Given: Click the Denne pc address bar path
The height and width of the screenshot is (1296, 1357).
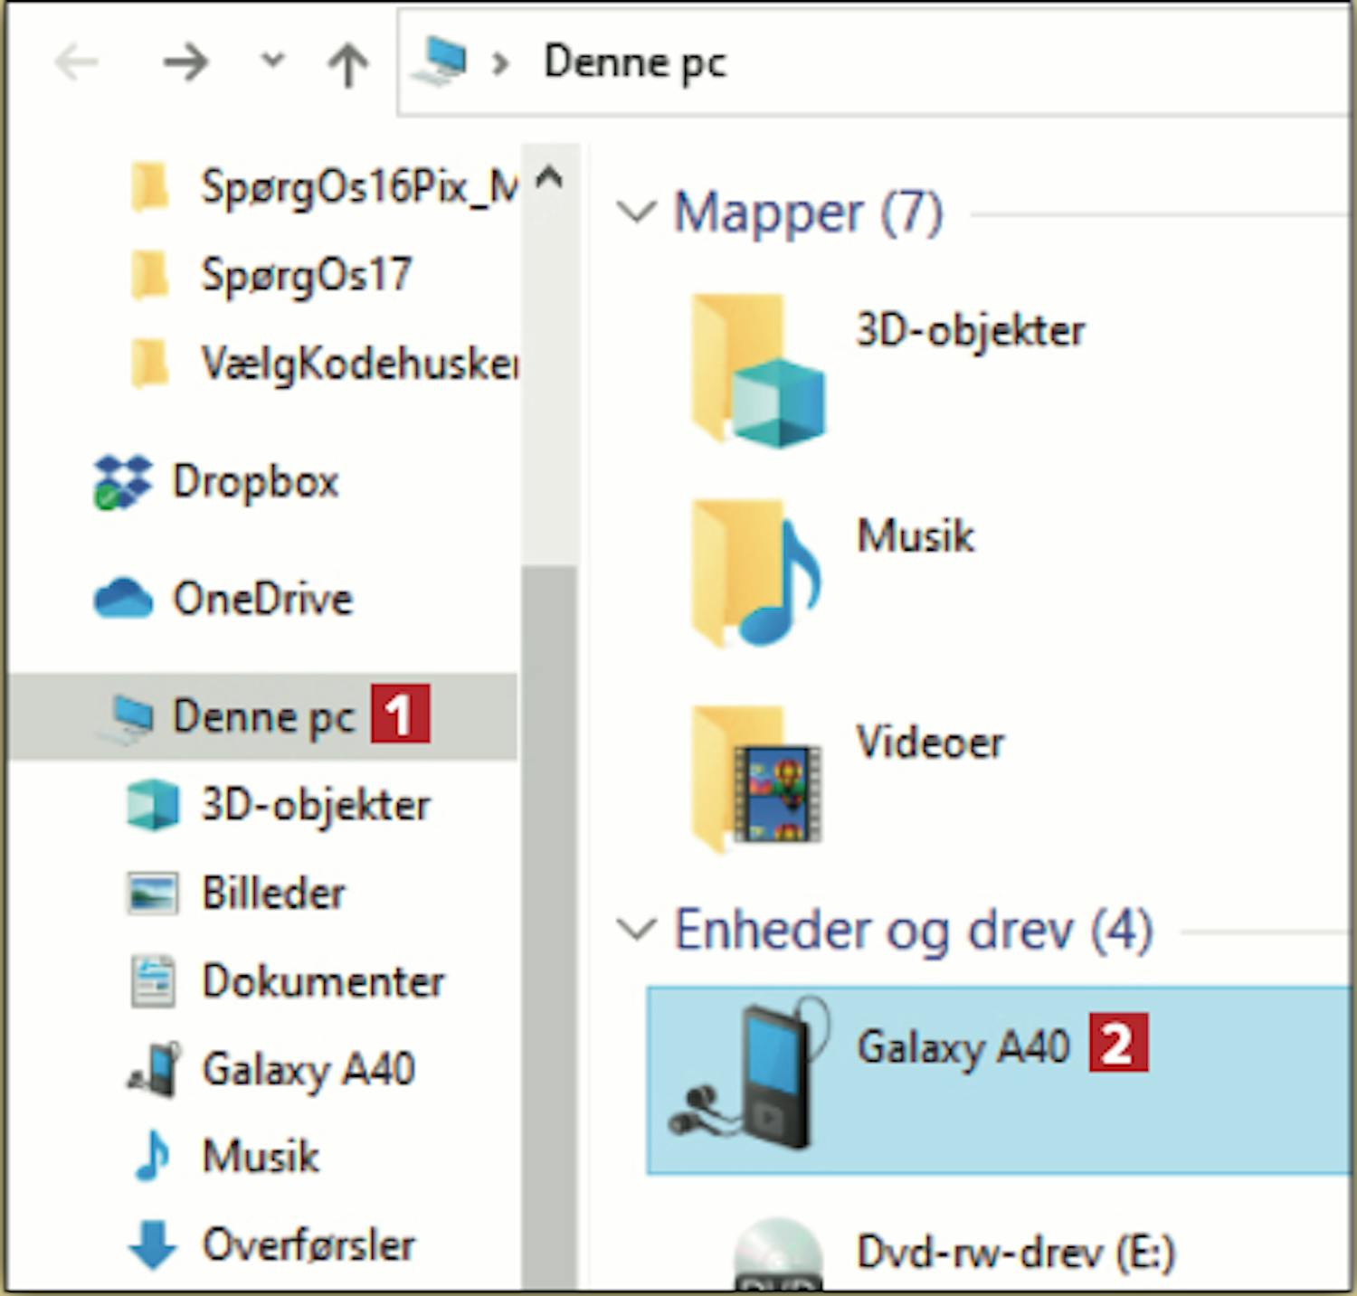Looking at the screenshot, I should tap(634, 63).
